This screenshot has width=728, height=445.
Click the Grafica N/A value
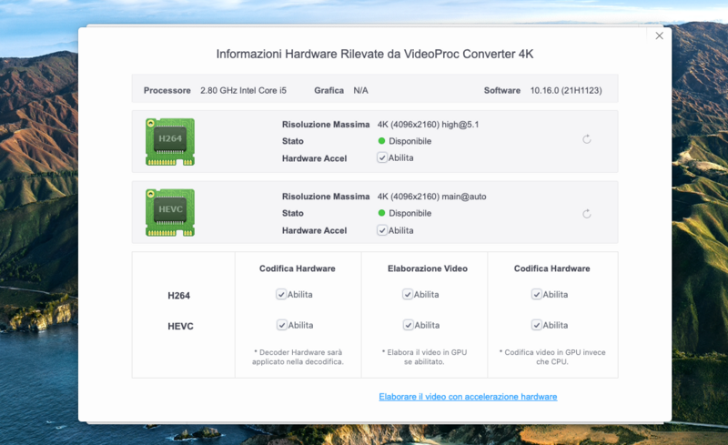pos(360,91)
